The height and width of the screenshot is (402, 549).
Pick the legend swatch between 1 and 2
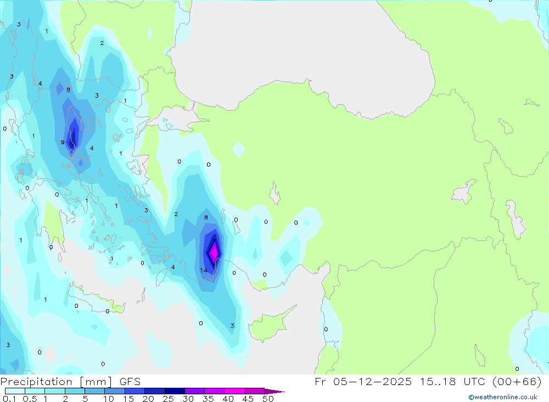55,391
